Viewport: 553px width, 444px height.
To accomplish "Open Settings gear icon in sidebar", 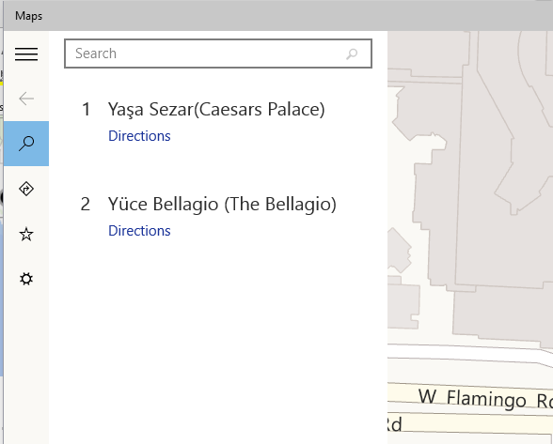I will (x=26, y=279).
